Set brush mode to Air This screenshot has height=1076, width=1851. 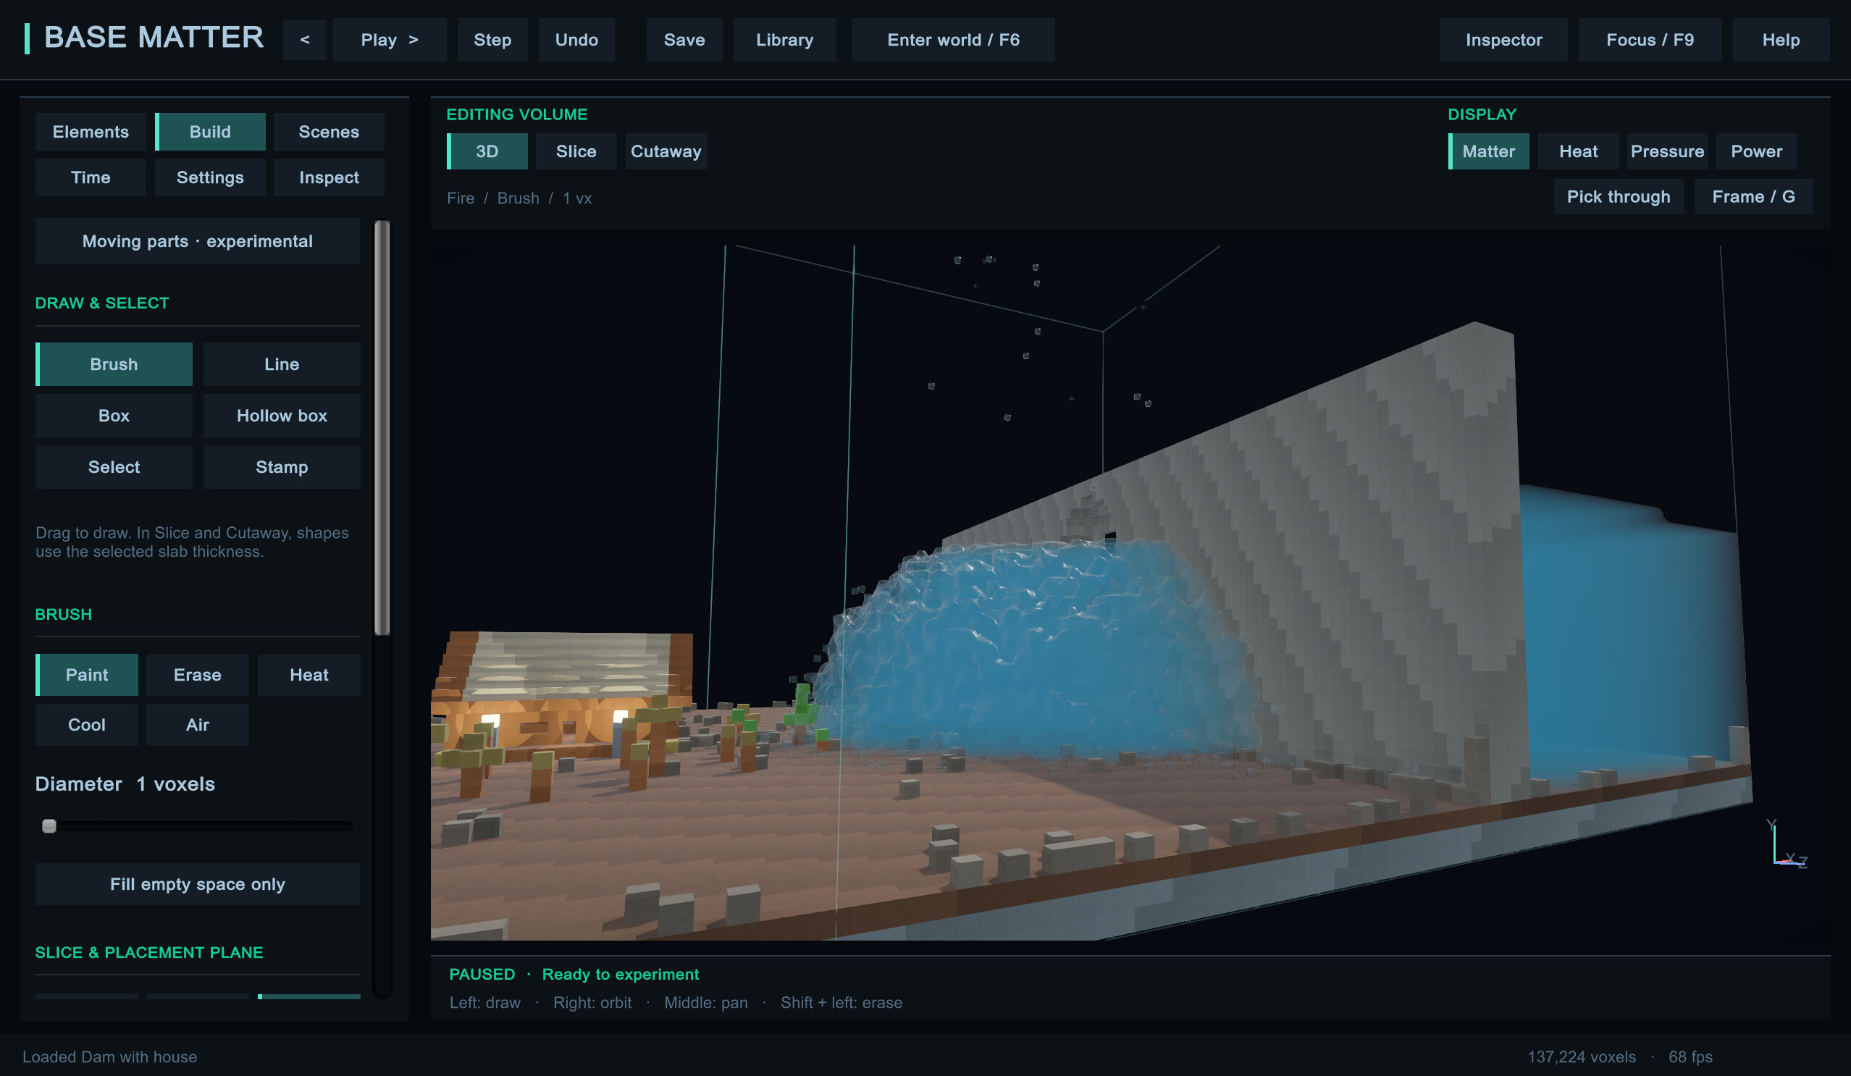pos(198,724)
